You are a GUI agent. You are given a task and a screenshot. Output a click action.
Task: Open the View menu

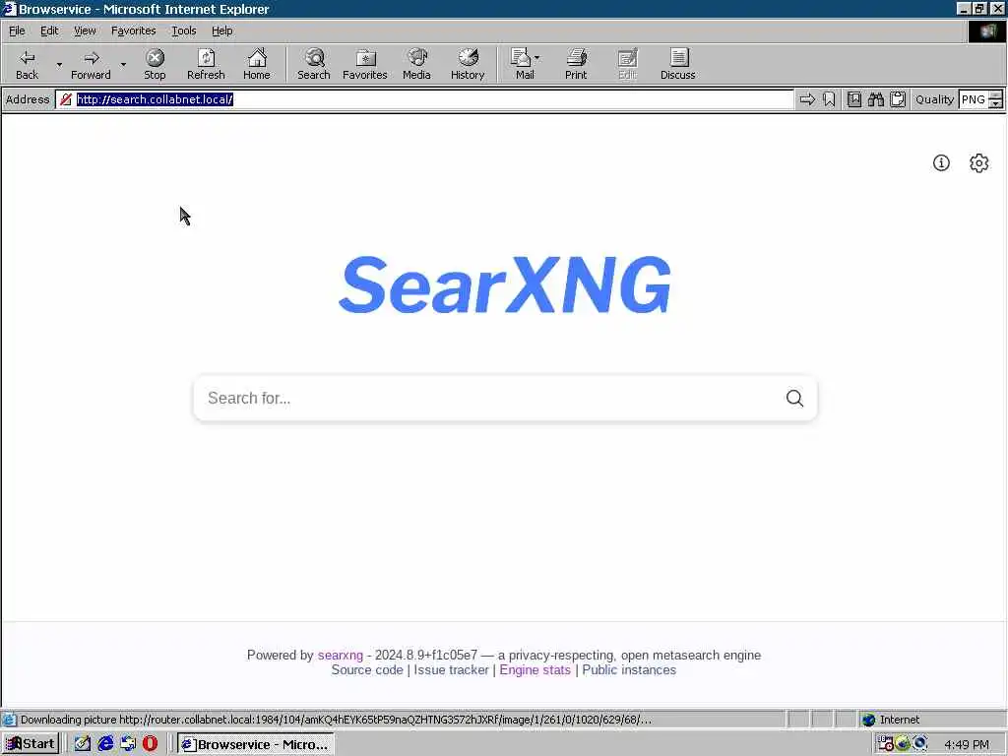click(85, 31)
